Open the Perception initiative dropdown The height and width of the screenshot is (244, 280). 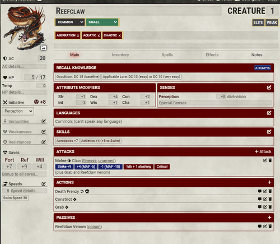click(18, 111)
